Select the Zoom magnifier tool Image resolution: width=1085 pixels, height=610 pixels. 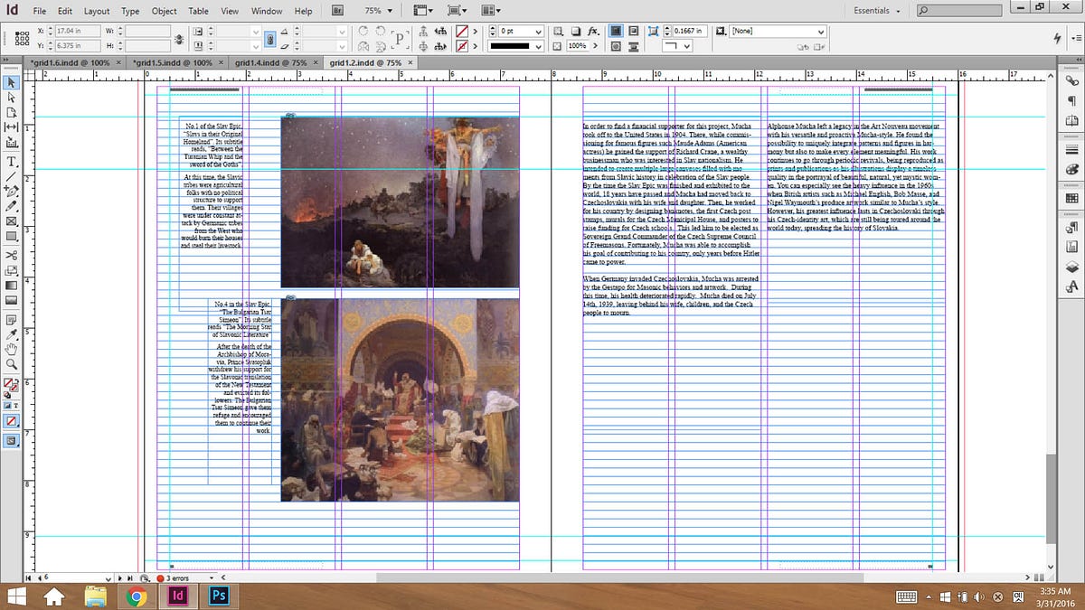12,364
